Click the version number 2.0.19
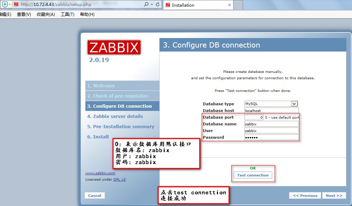 point(99,60)
